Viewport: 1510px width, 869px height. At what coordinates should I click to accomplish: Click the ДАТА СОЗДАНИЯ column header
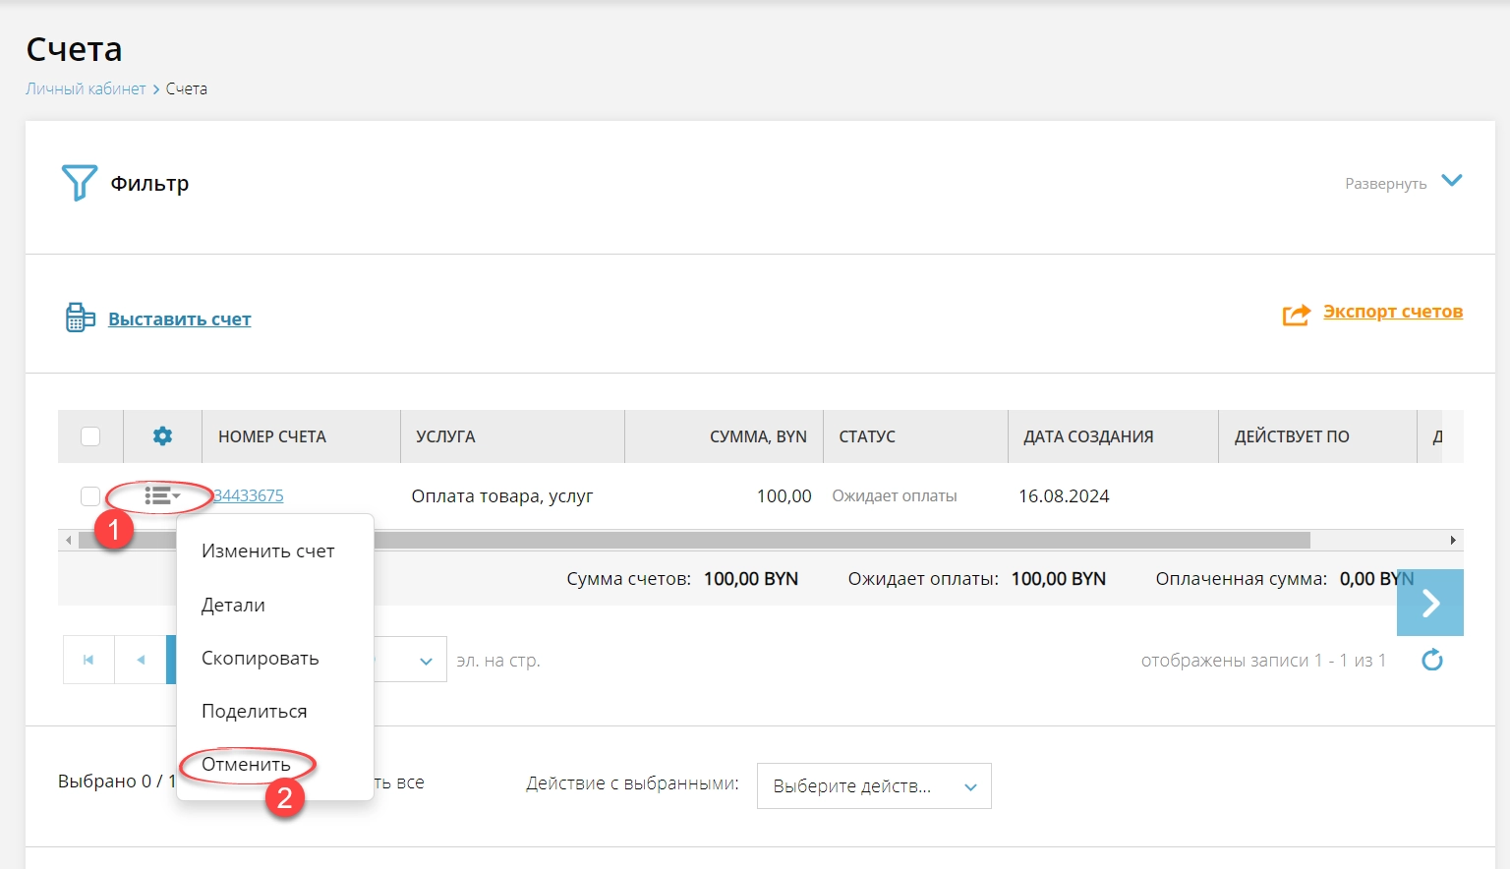tap(1113, 436)
